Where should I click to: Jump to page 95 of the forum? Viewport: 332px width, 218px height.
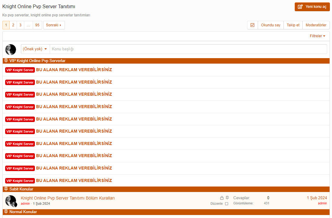(x=37, y=25)
